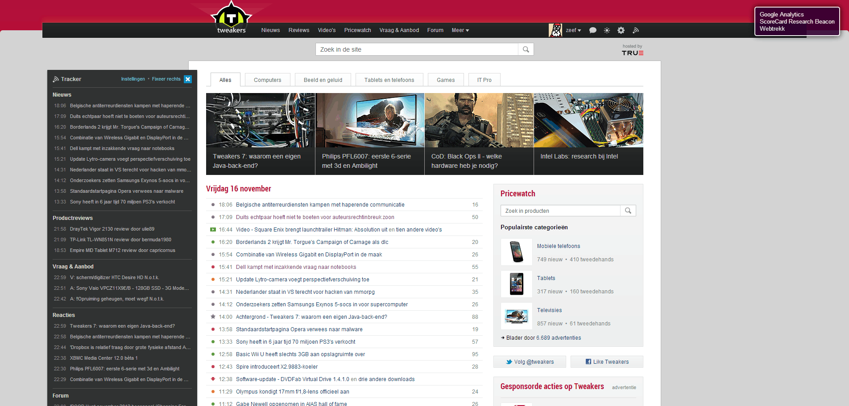Select the Tablets en telefoons tab
The height and width of the screenshot is (406, 849).
click(389, 80)
